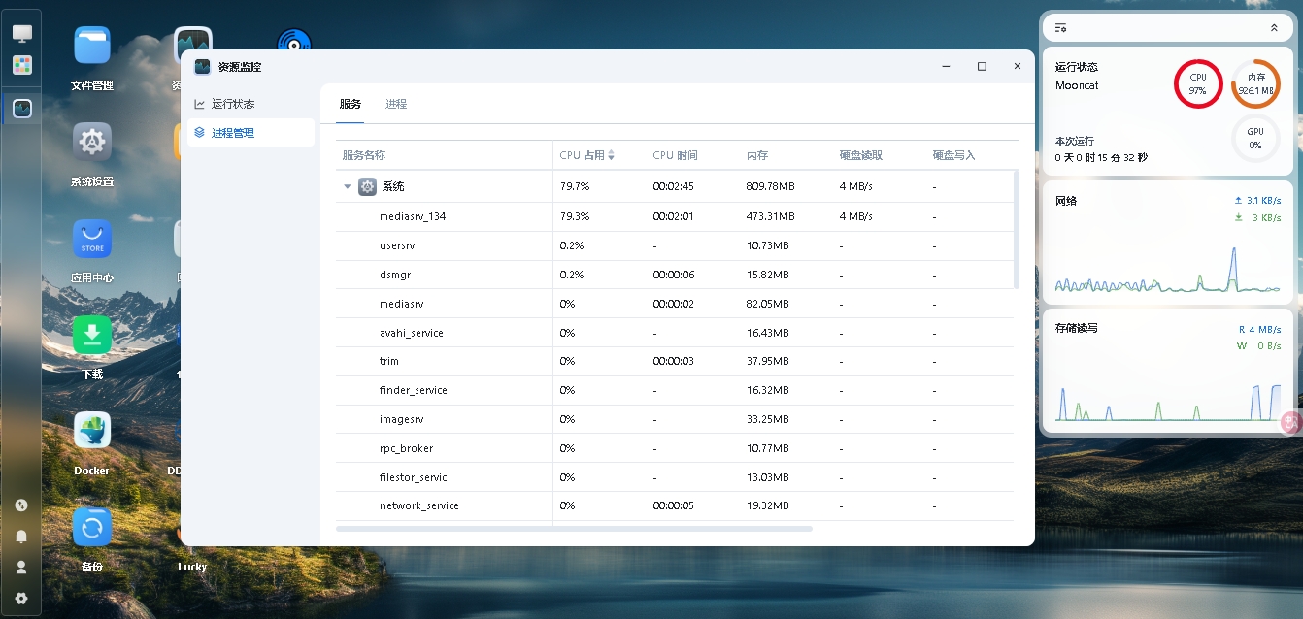Collapse the widget panel with double chevron
The width and height of the screenshot is (1303, 619).
click(1274, 28)
